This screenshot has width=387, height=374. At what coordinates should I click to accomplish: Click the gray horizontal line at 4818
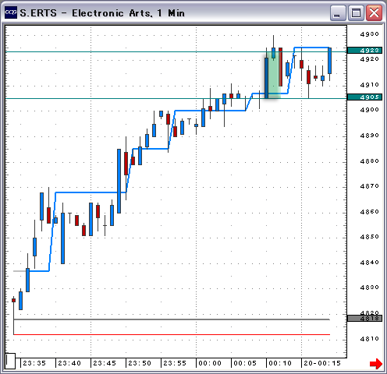click(x=172, y=319)
